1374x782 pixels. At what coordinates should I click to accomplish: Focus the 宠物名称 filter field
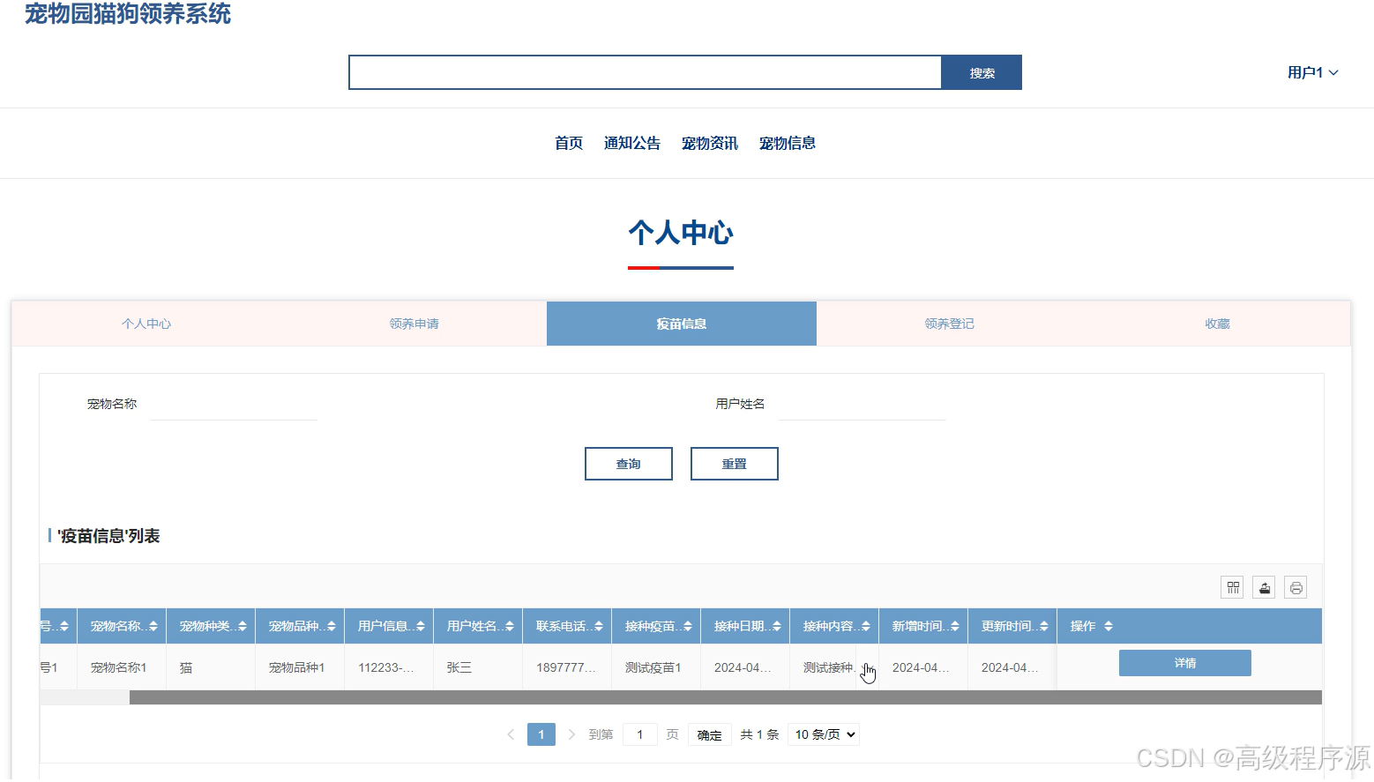click(x=233, y=404)
